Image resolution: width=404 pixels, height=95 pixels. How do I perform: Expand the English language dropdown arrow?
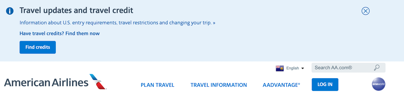point(302,68)
